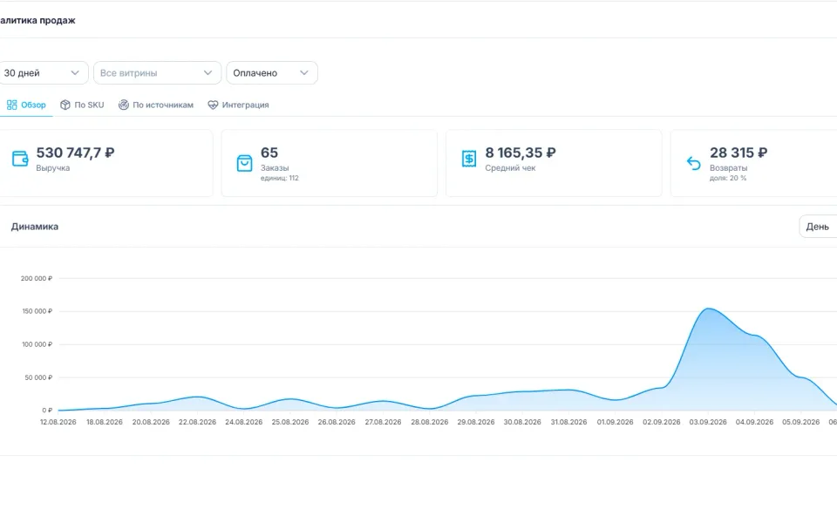The width and height of the screenshot is (837, 523).
Task: Click the Выручка label under revenue
Action: (x=53, y=168)
